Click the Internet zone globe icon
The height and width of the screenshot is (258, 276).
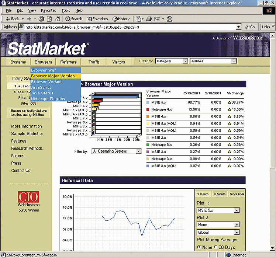228,255
